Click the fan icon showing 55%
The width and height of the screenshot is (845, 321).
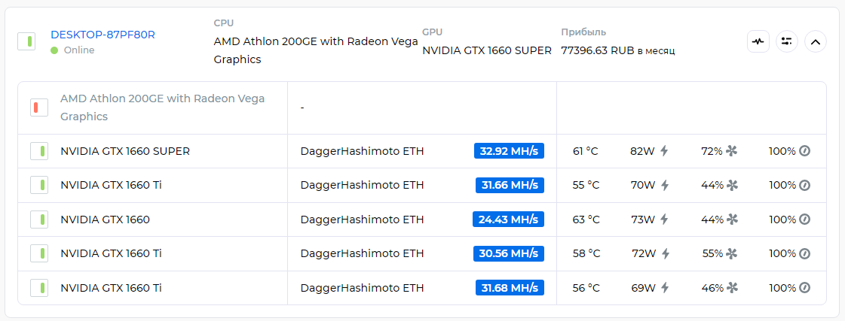click(x=731, y=253)
